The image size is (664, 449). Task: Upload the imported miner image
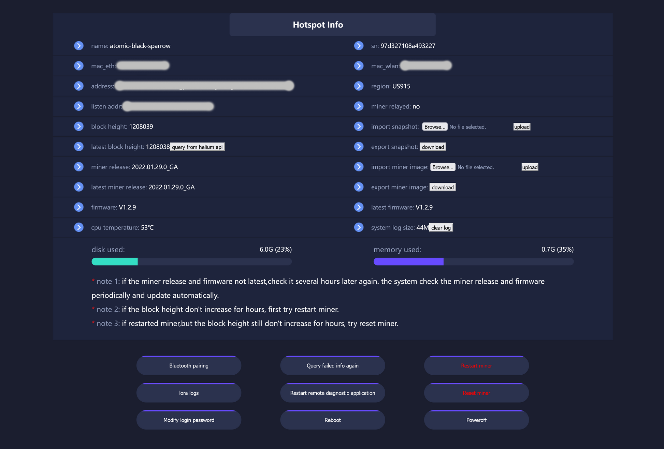click(x=530, y=167)
